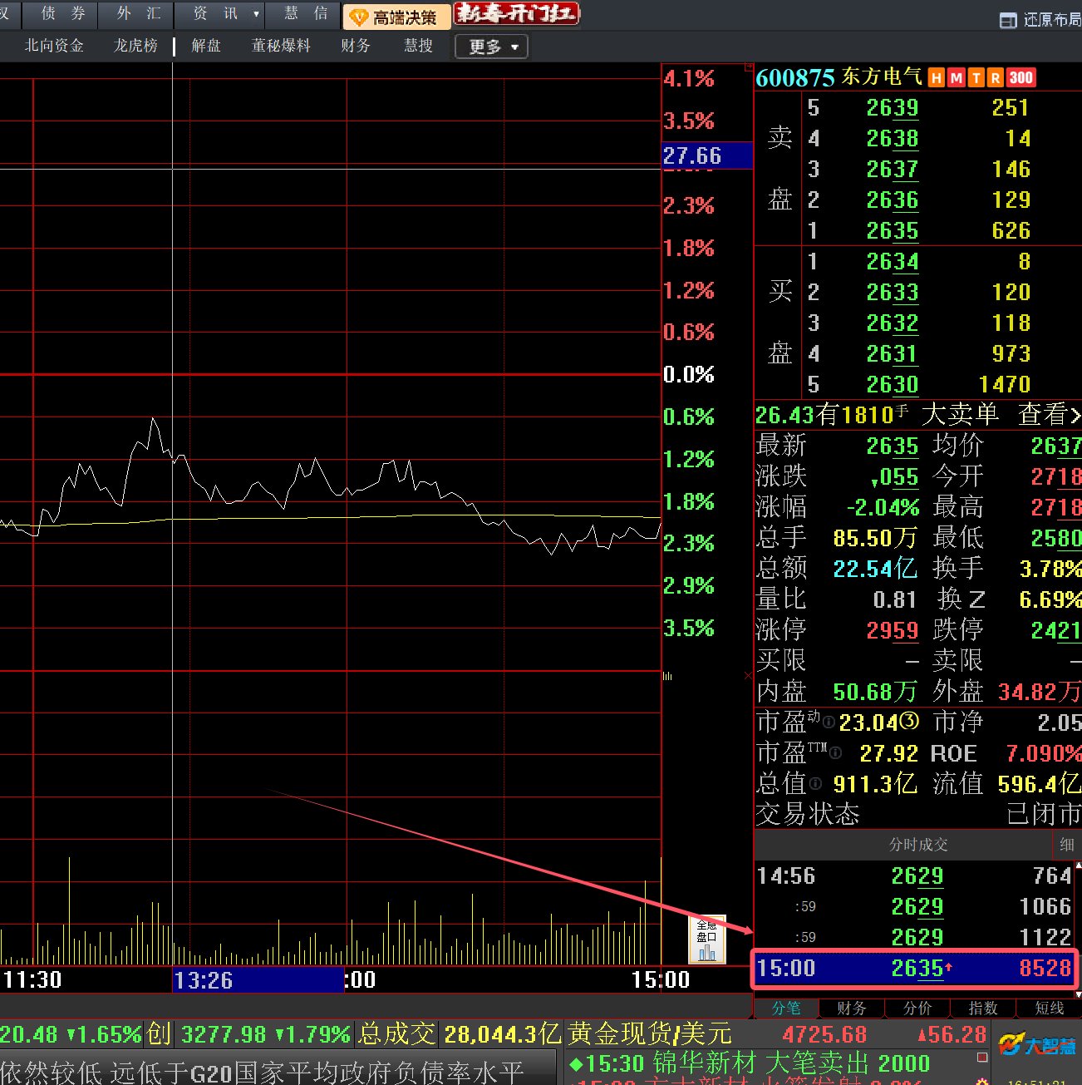This screenshot has width=1082, height=1085.
Task: Click the 创 3277.98 index ticker
Action: (x=249, y=1035)
